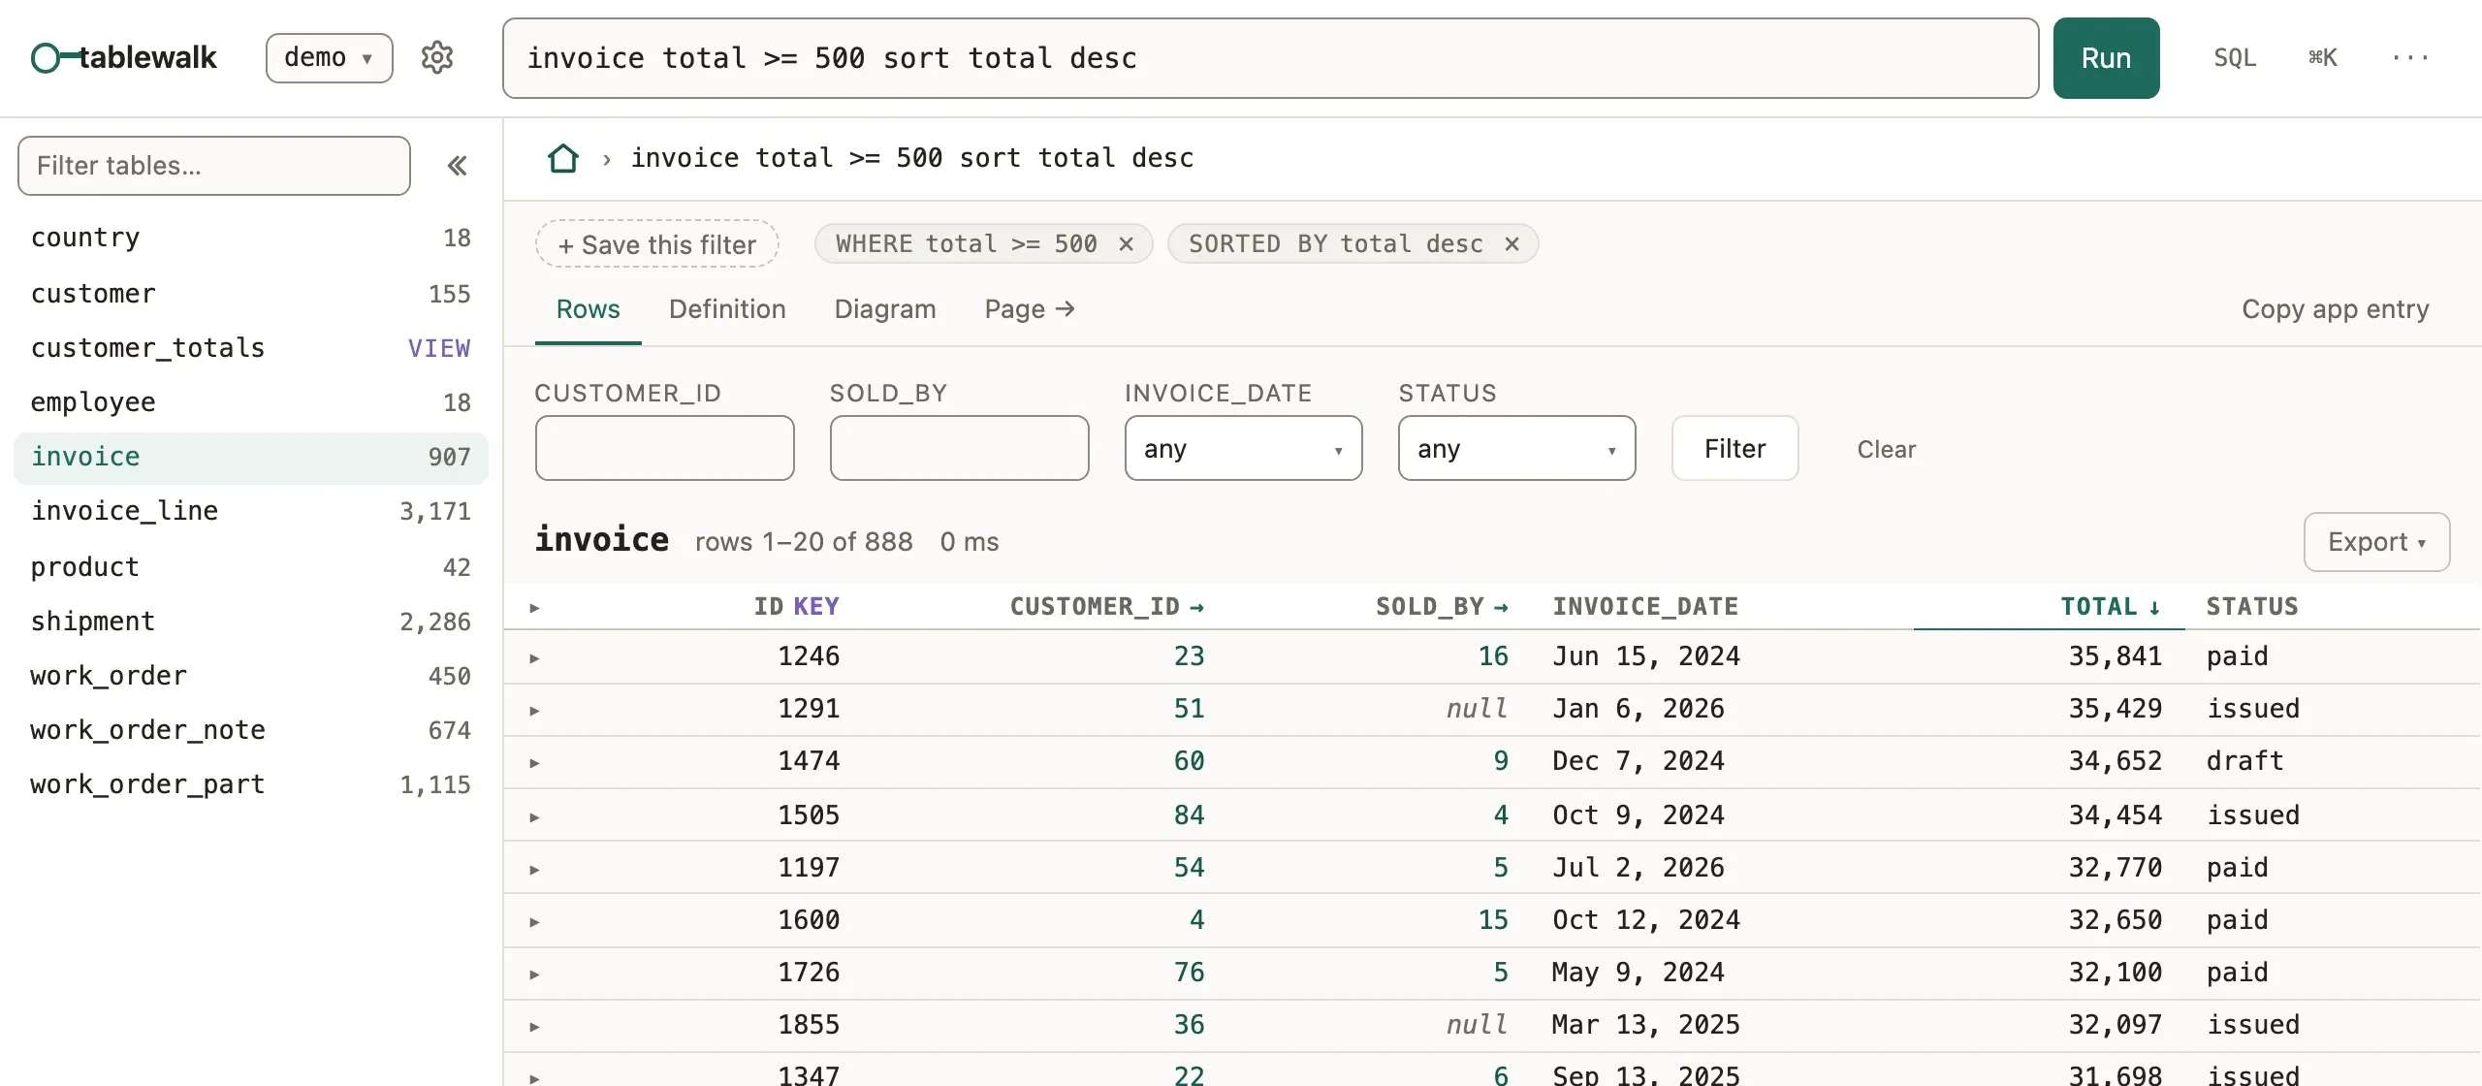Focus the SOLD_BY filter field
This screenshot has height=1086, width=2482.
click(959, 448)
